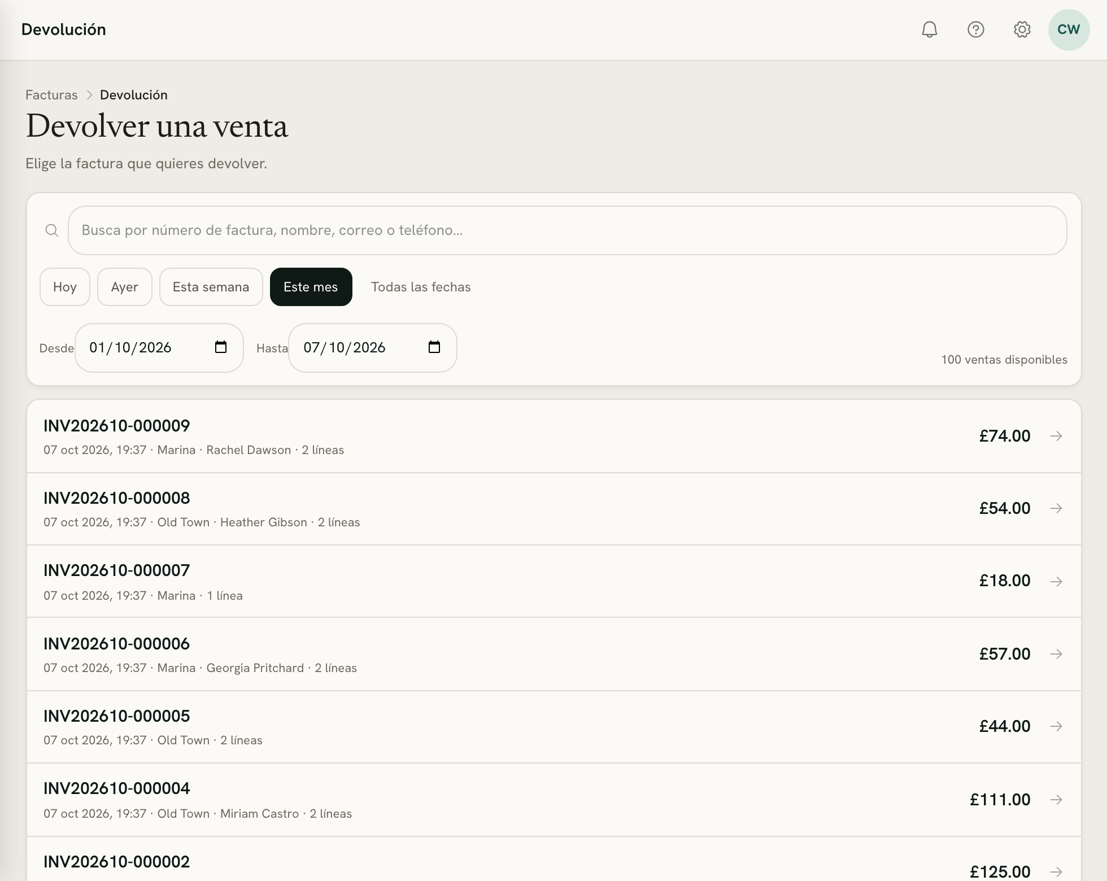Open the CW user avatar menu
Image resolution: width=1107 pixels, height=881 pixels.
tap(1069, 29)
